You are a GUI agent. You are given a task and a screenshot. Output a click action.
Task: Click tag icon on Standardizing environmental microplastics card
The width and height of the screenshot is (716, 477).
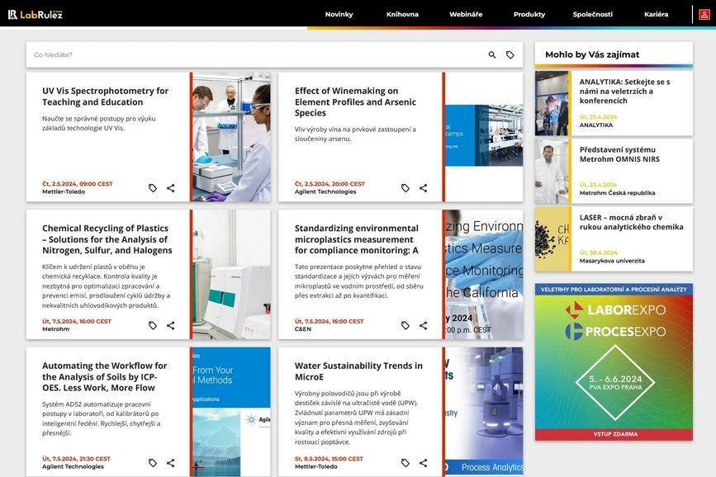pyautogui.click(x=405, y=325)
